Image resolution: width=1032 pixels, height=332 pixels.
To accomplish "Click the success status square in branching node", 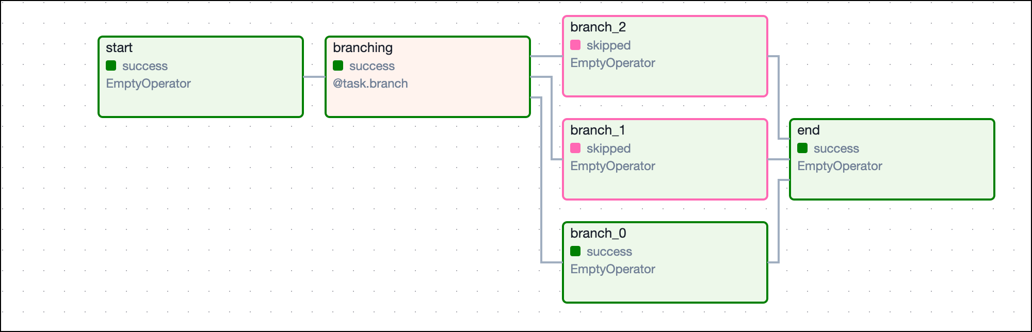I will pyautogui.click(x=338, y=65).
